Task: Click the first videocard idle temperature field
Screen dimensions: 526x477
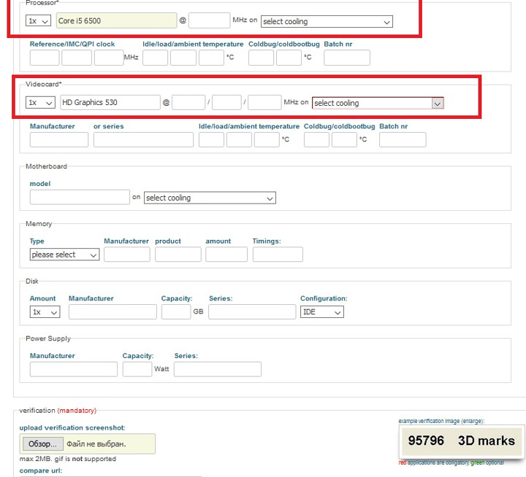Action: click(x=211, y=140)
